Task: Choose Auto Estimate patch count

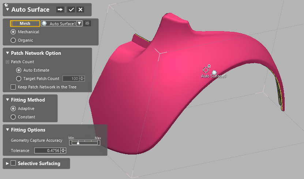Action: [x=19, y=70]
